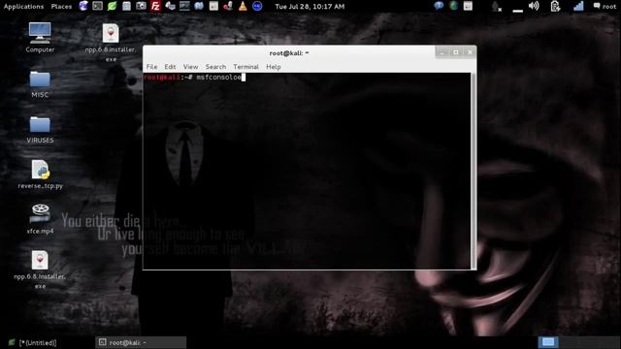Click the terminal vertical scrollbar

(474, 171)
